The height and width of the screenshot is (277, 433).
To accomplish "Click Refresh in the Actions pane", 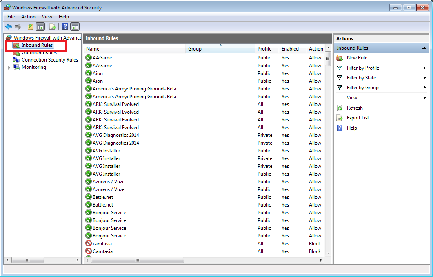I will pyautogui.click(x=355, y=108).
